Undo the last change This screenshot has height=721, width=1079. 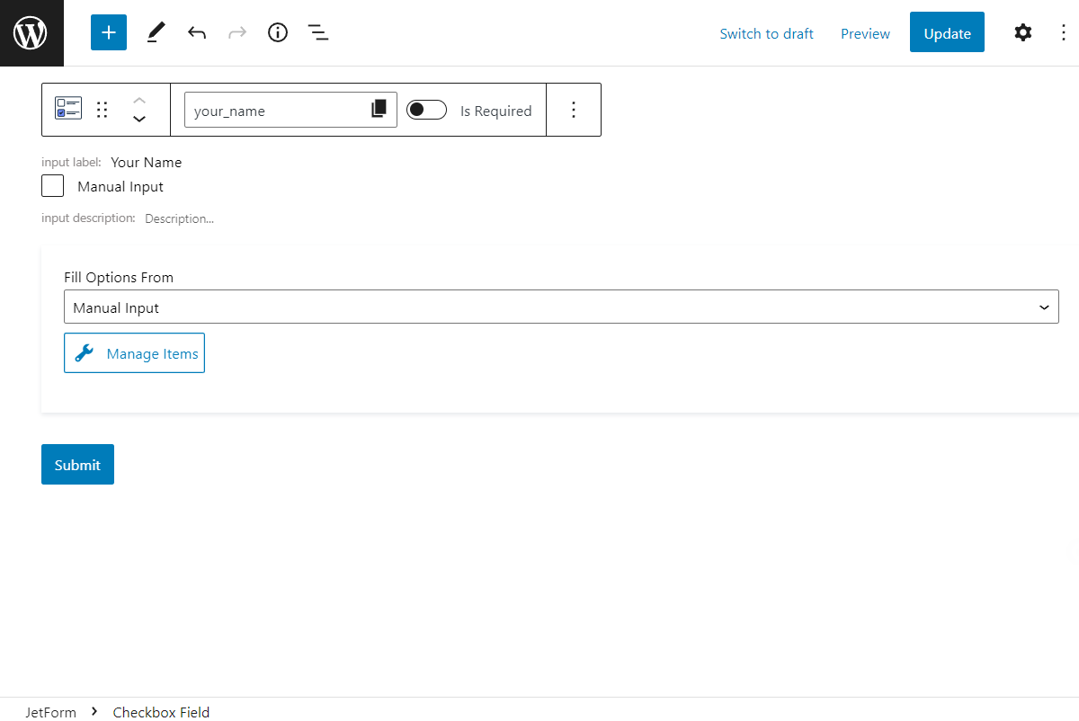196,32
